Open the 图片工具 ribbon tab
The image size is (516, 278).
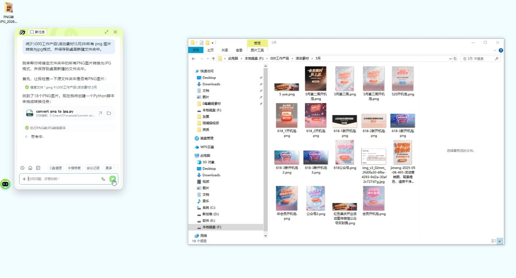(x=257, y=50)
